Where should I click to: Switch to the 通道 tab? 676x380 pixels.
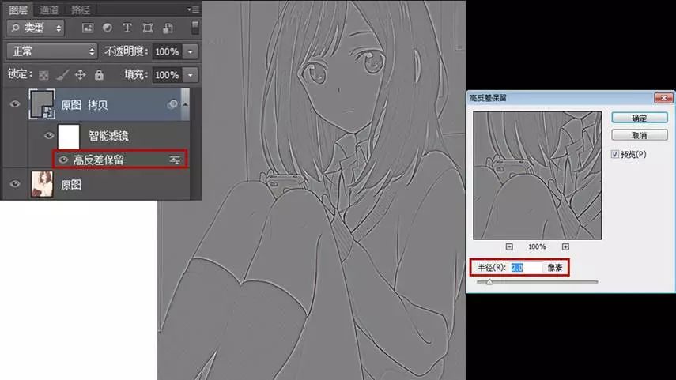click(49, 9)
